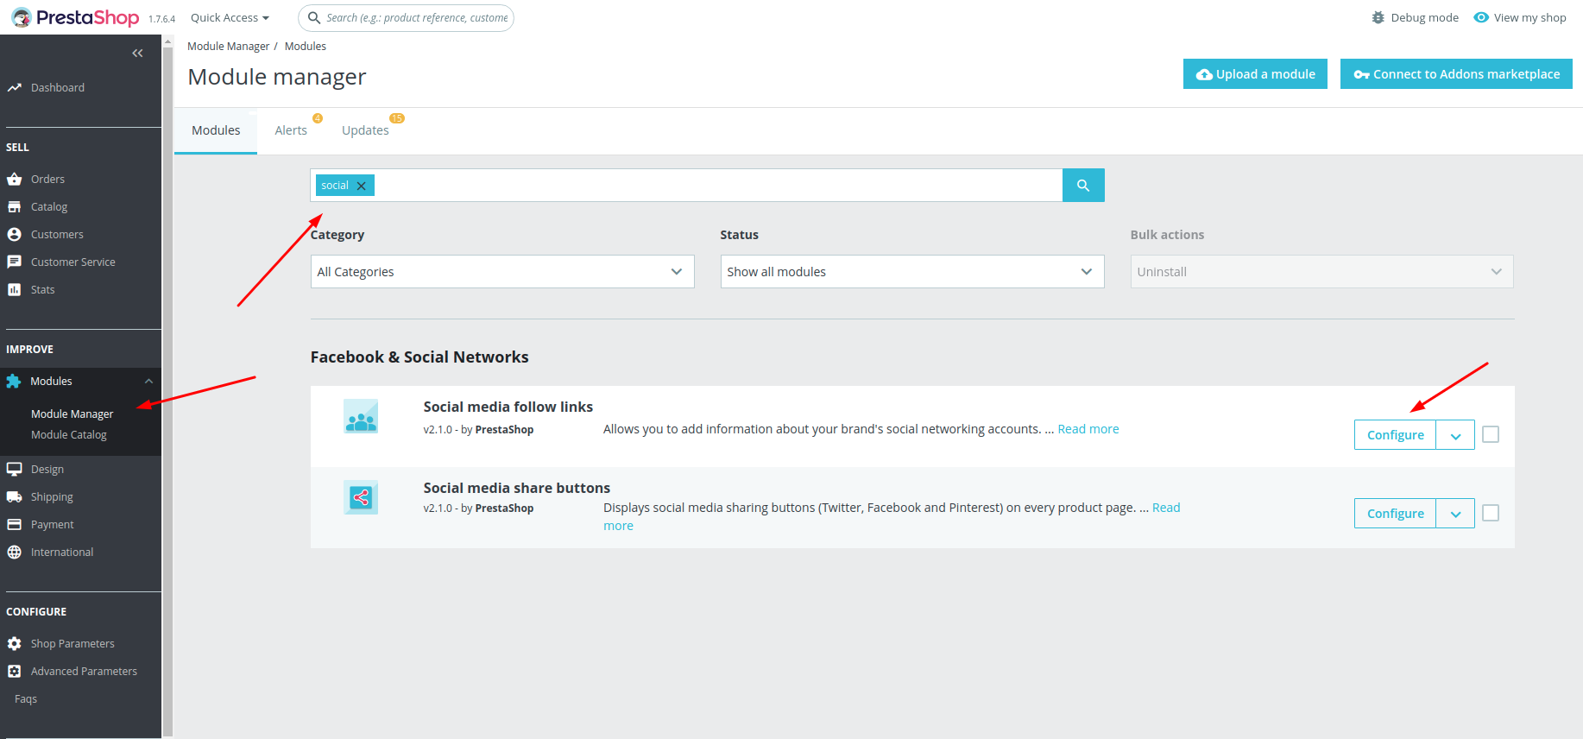Image resolution: width=1583 pixels, height=739 pixels.
Task: Click Module Manager breadcrumb link
Action: 229,47
